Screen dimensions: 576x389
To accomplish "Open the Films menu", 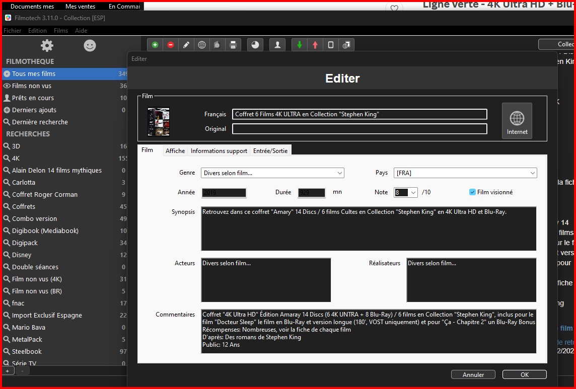I will [x=61, y=31].
